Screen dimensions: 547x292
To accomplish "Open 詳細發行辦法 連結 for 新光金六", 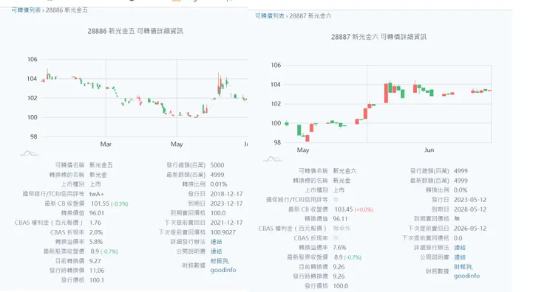I will click(460, 248).
